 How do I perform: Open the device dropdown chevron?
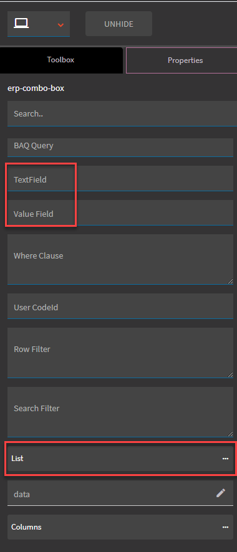coord(60,25)
